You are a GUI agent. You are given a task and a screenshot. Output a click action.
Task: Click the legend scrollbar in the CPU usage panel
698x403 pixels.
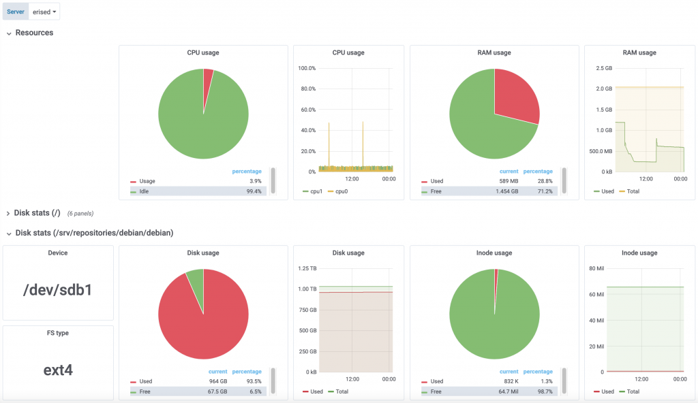click(273, 181)
